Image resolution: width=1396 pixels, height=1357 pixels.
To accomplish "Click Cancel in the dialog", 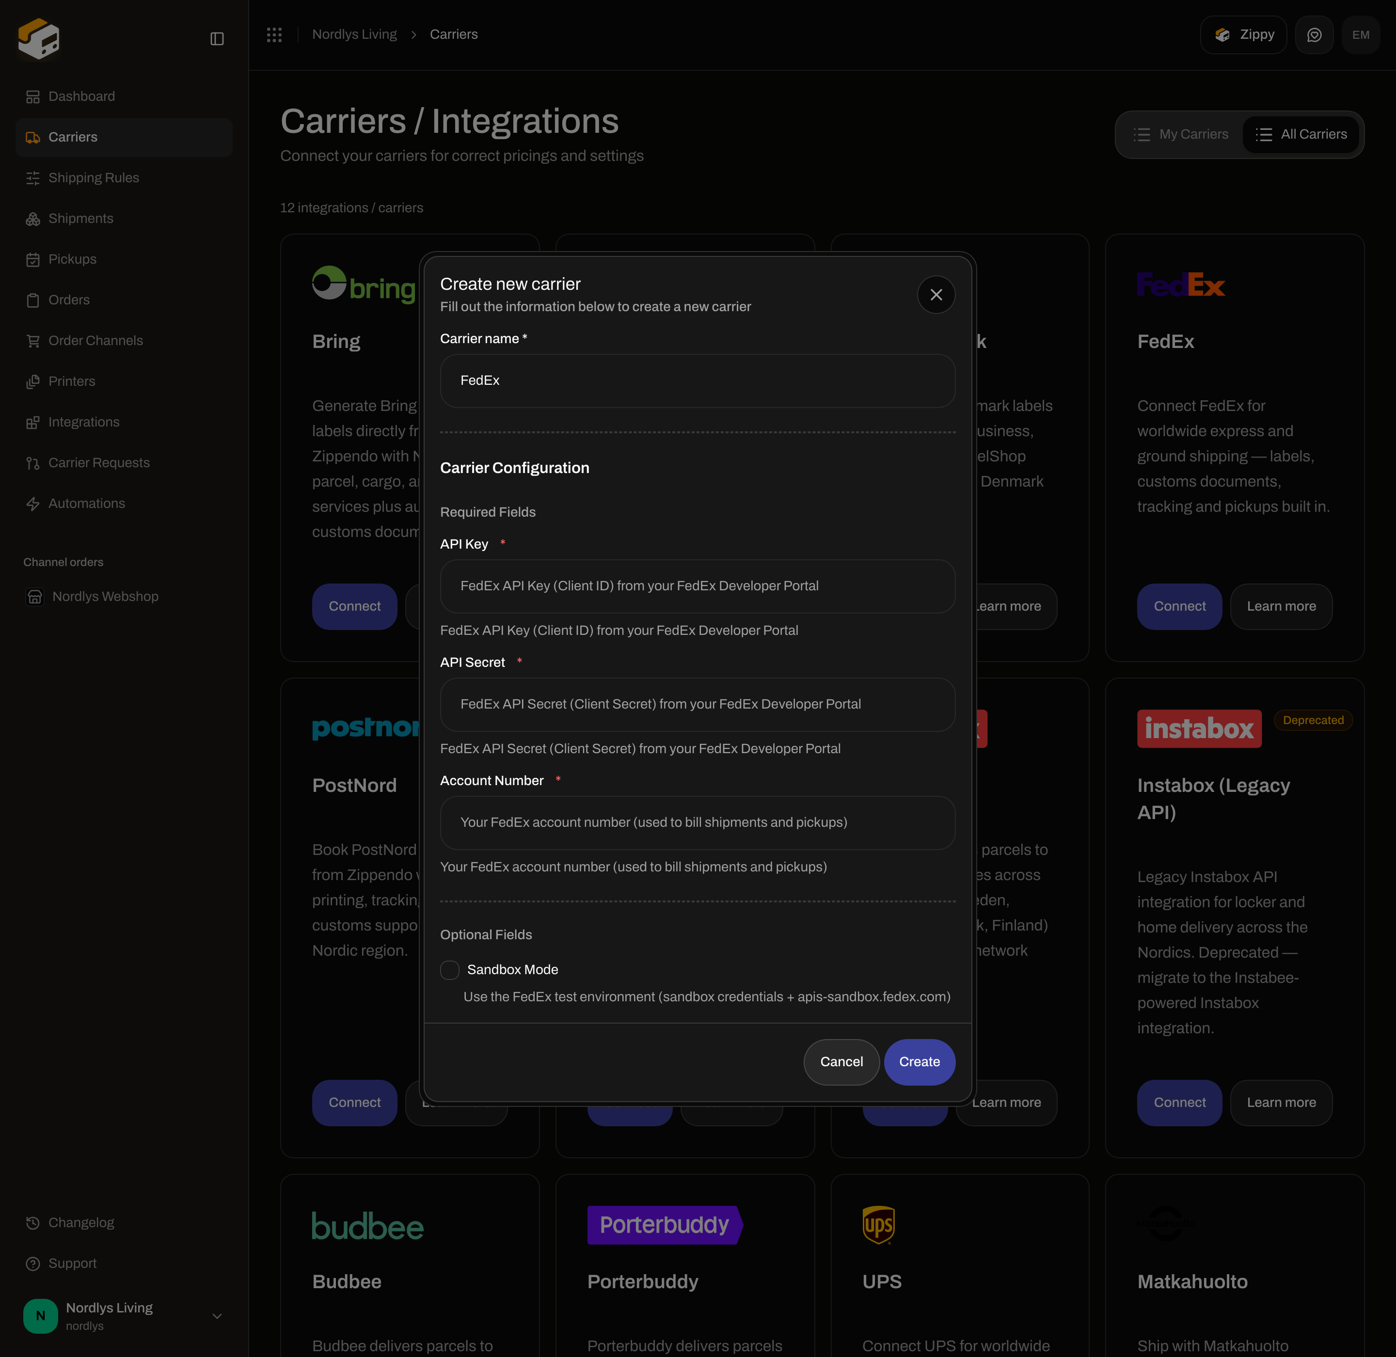I will coord(841,1062).
